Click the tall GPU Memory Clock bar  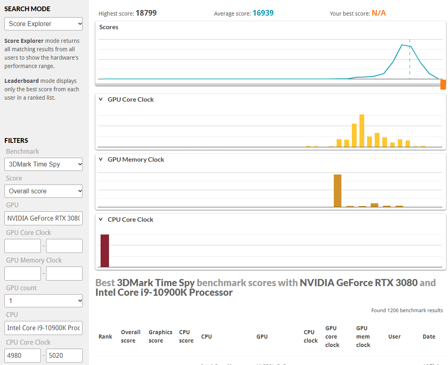coord(337,191)
